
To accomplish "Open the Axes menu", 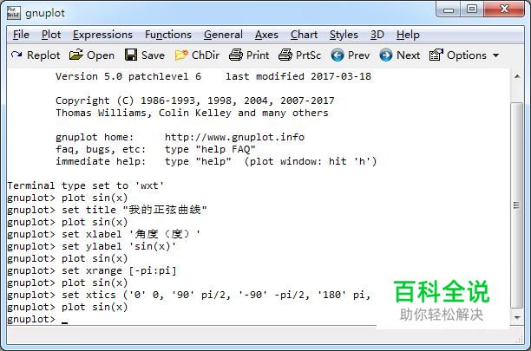I will point(266,35).
